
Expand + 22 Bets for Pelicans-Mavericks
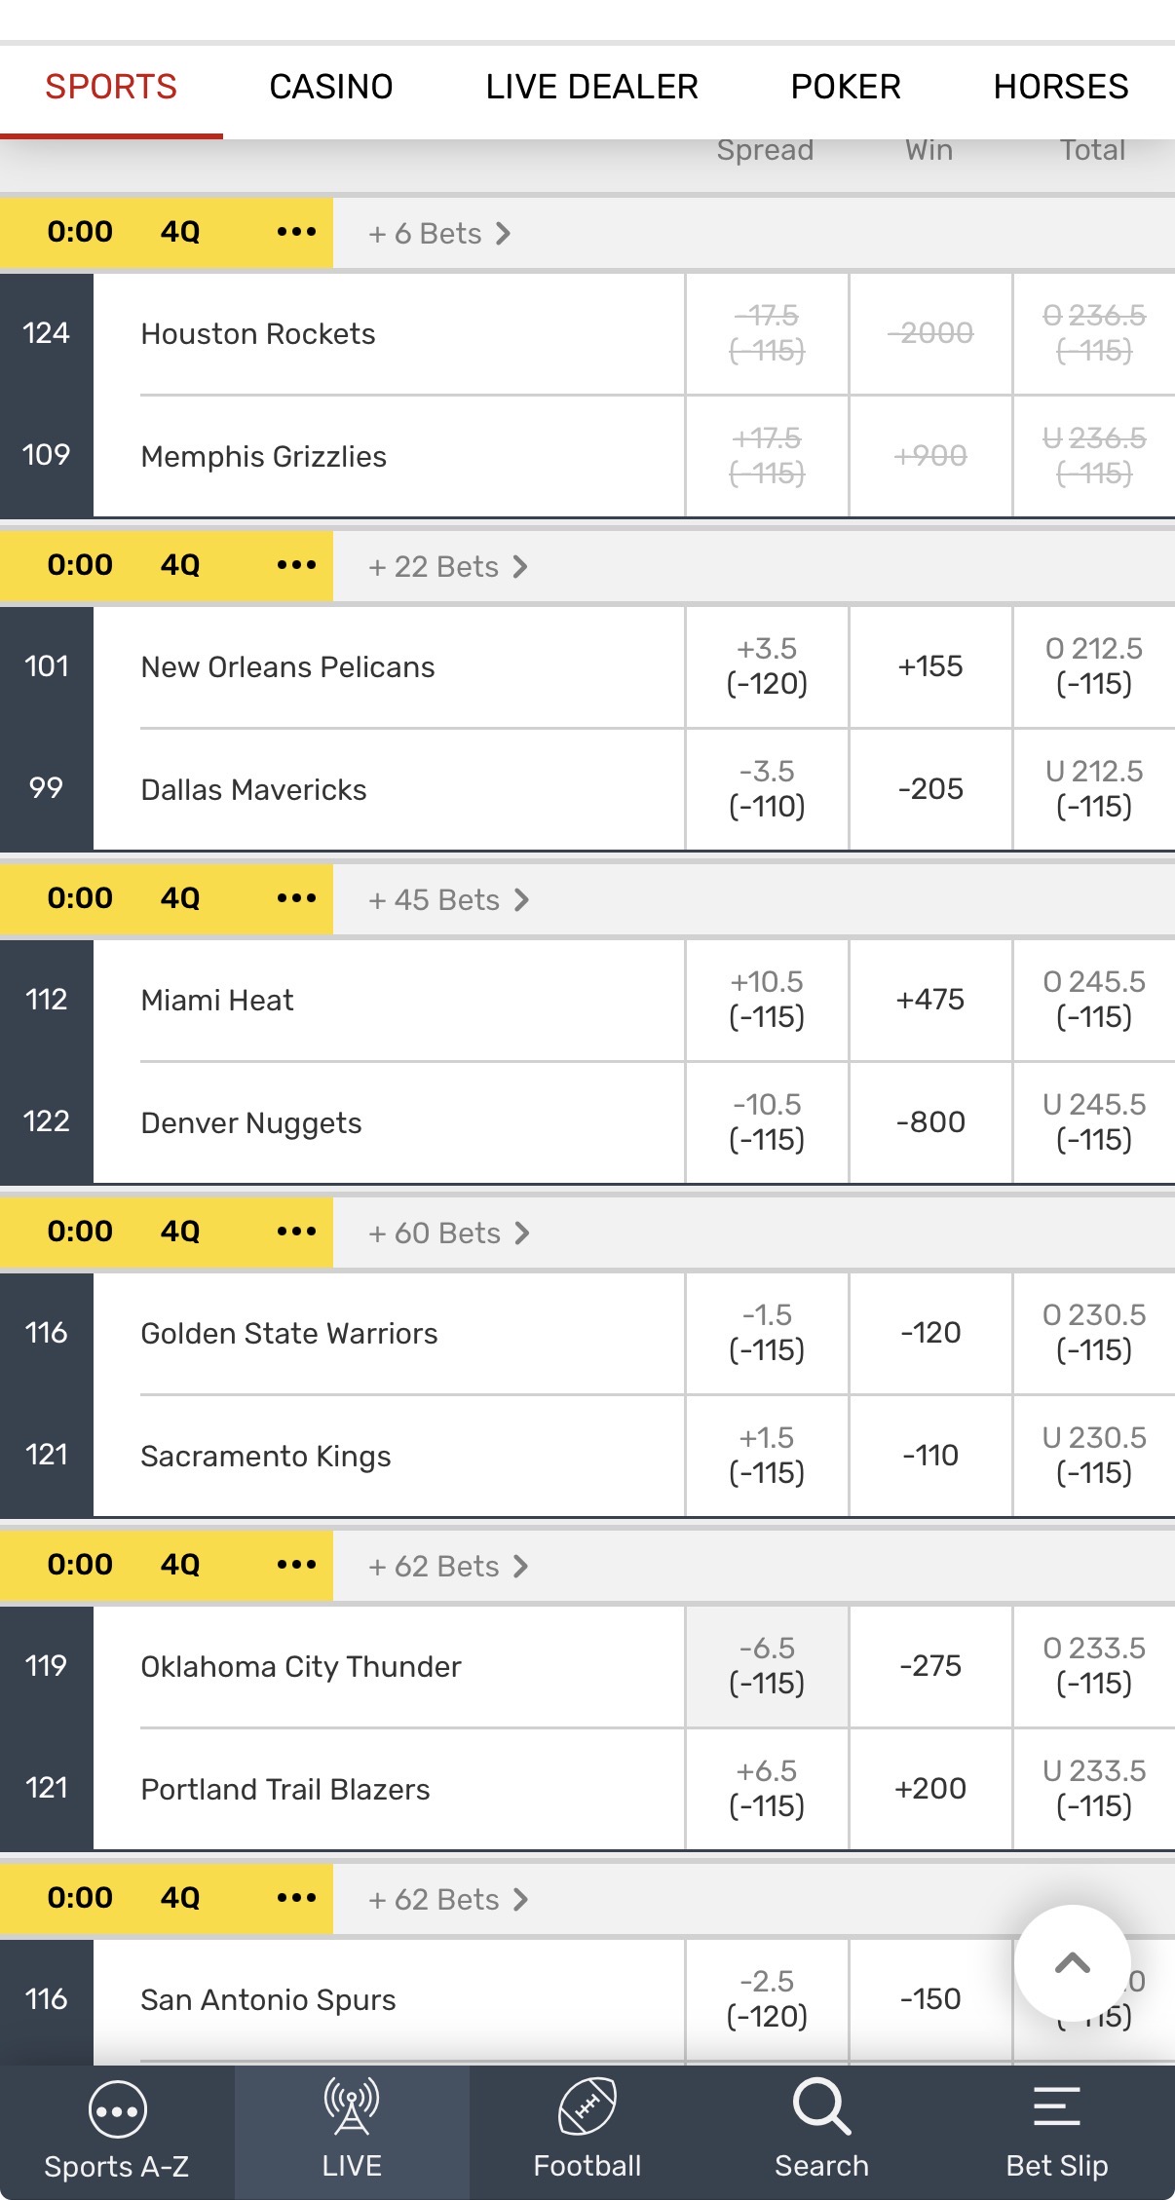pyautogui.click(x=447, y=567)
